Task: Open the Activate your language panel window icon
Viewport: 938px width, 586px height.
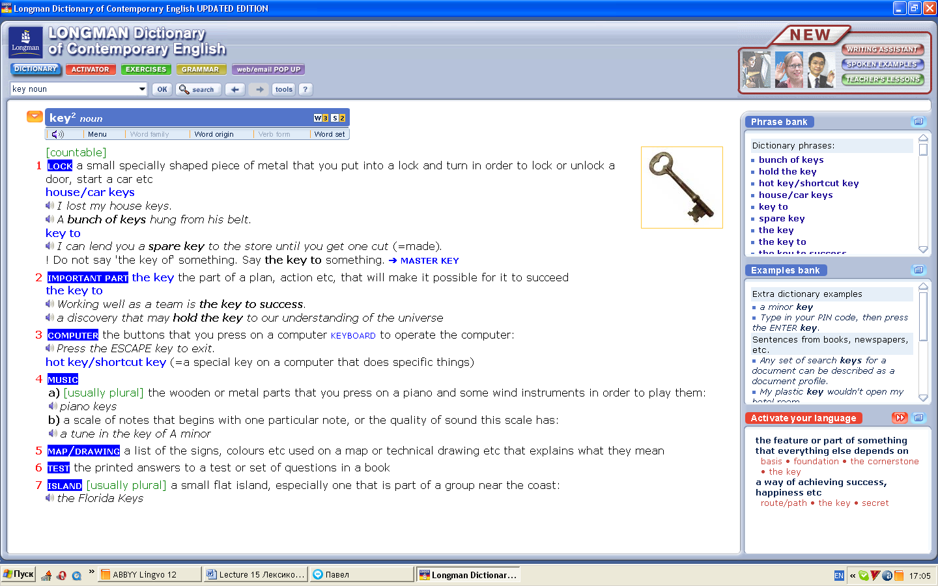Action: 918,418
